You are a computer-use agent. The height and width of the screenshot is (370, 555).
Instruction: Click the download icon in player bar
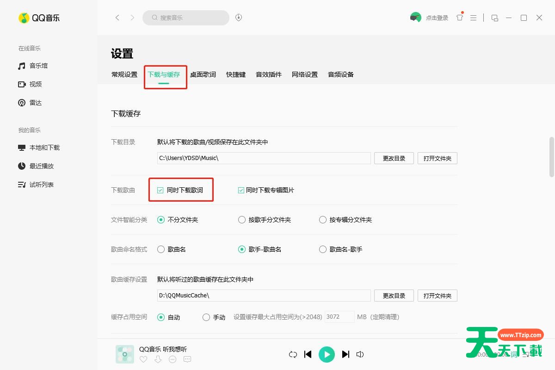[x=158, y=359]
